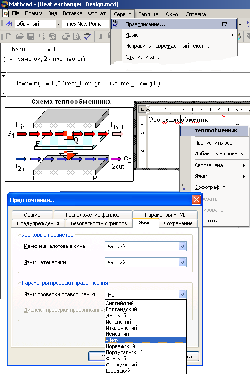Open the Правка menu
Viewport: 250px width, 375px height.
pos(33,13)
